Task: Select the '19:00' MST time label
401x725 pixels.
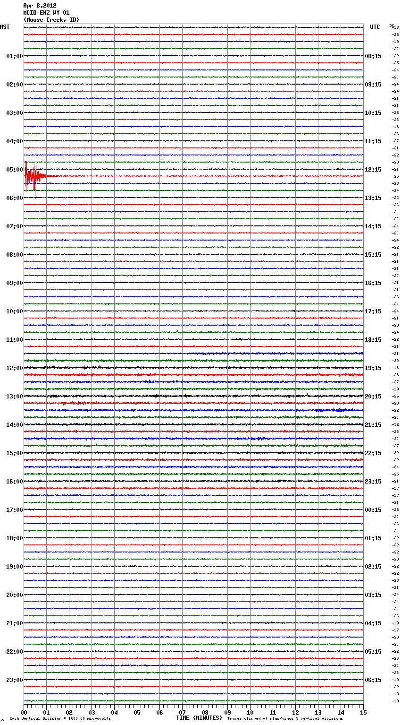Action: (x=15, y=567)
